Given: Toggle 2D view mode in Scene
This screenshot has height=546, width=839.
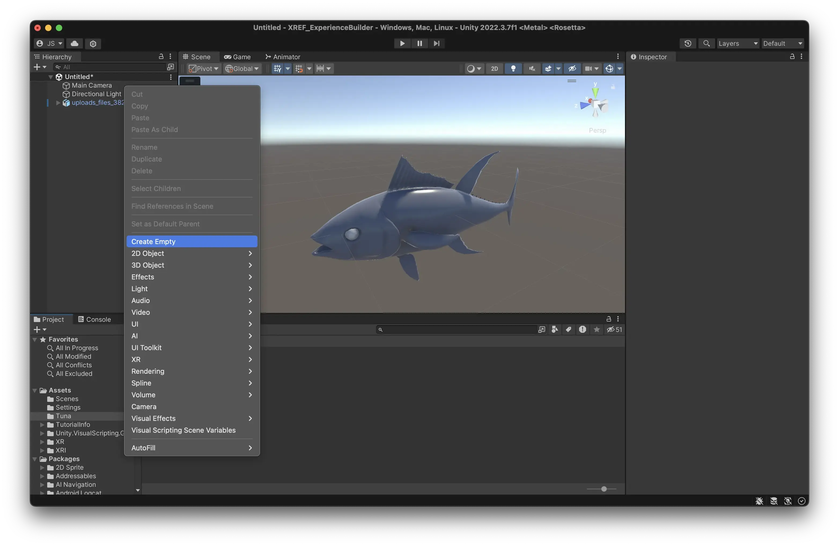Looking at the screenshot, I should point(494,69).
